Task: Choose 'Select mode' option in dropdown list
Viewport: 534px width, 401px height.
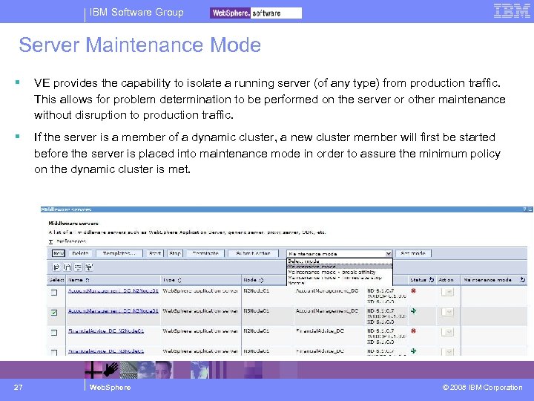Action: point(340,261)
